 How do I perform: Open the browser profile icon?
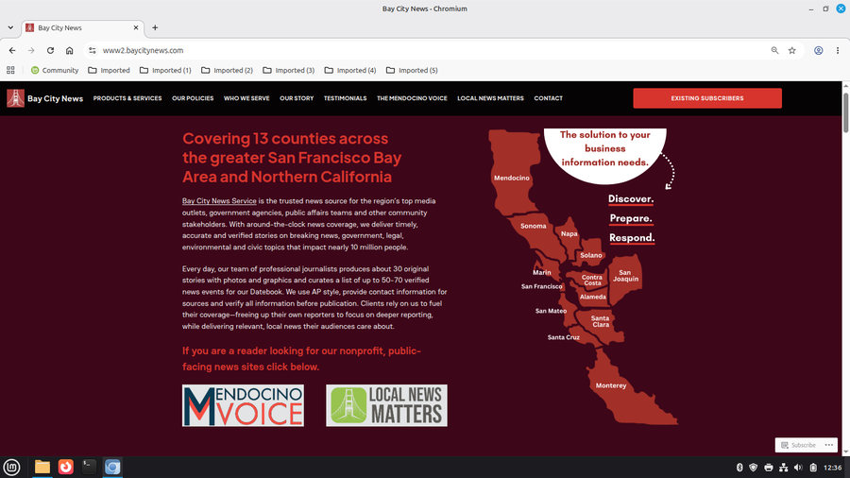tap(819, 50)
